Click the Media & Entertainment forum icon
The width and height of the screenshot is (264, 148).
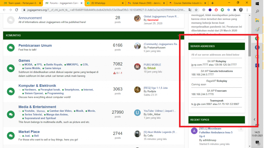[x=11, y=114]
